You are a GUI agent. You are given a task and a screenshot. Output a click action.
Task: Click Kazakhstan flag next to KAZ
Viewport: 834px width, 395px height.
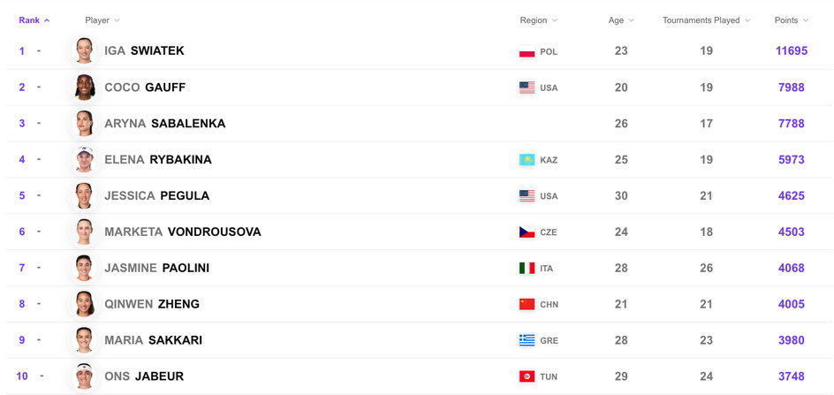point(527,160)
